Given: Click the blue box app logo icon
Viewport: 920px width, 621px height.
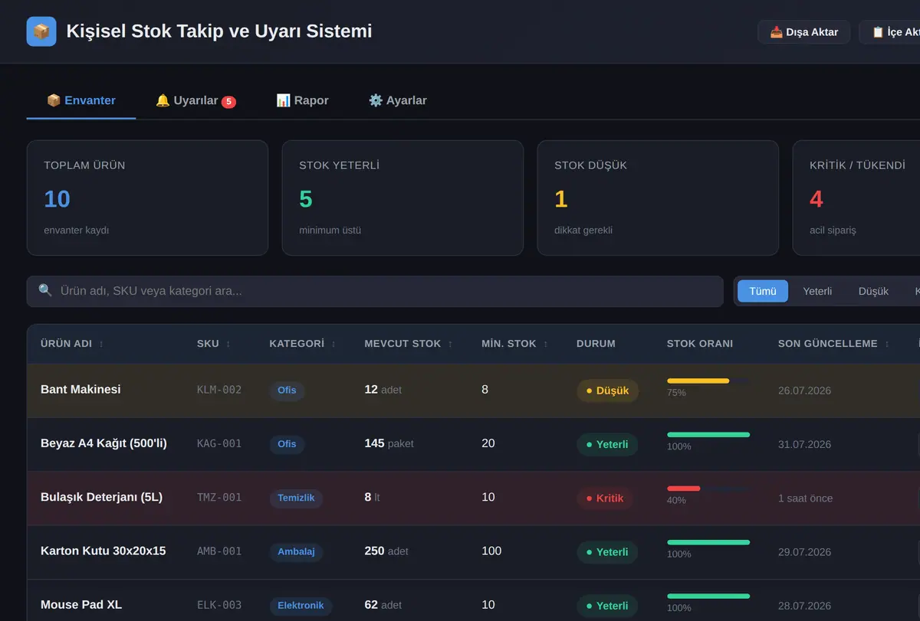Looking at the screenshot, I should click(x=41, y=31).
